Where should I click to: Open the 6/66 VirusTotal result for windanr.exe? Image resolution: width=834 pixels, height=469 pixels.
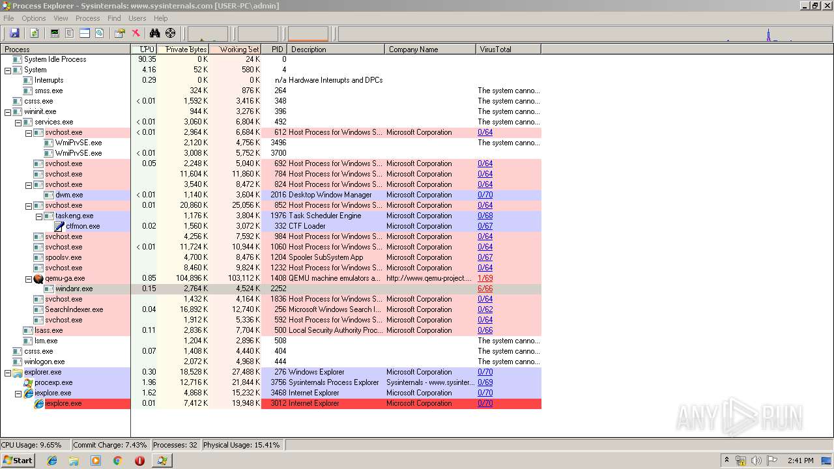coord(485,289)
